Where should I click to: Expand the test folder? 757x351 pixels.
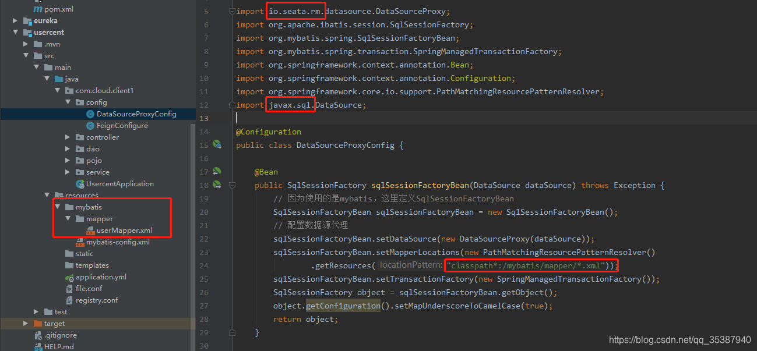click(36, 312)
